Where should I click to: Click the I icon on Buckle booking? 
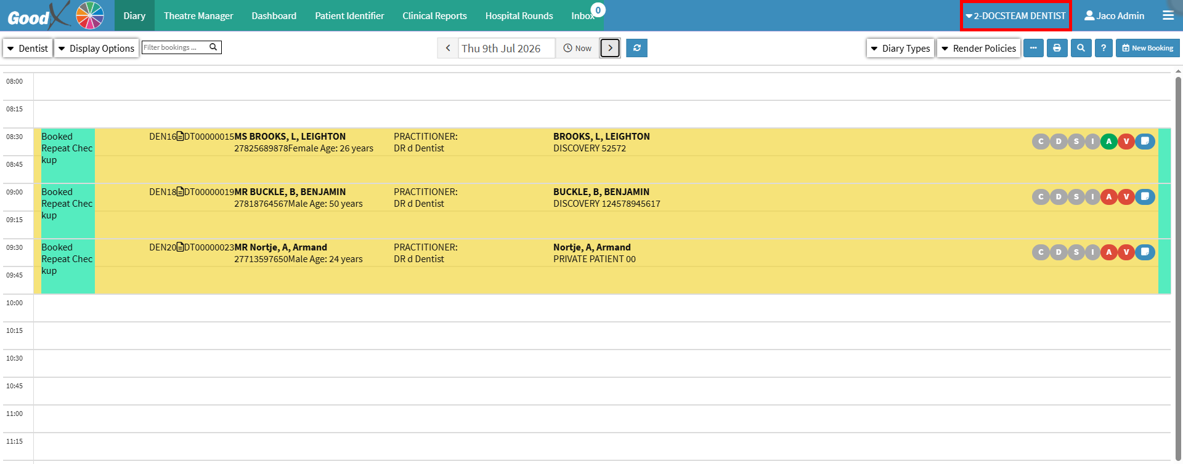click(1092, 197)
